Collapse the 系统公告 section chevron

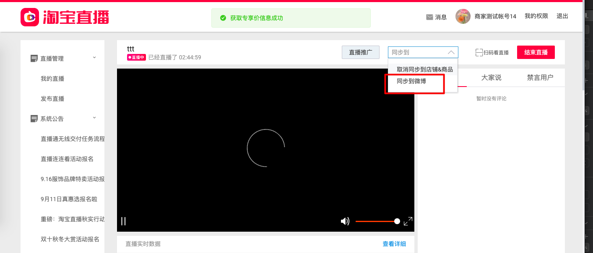(x=94, y=118)
